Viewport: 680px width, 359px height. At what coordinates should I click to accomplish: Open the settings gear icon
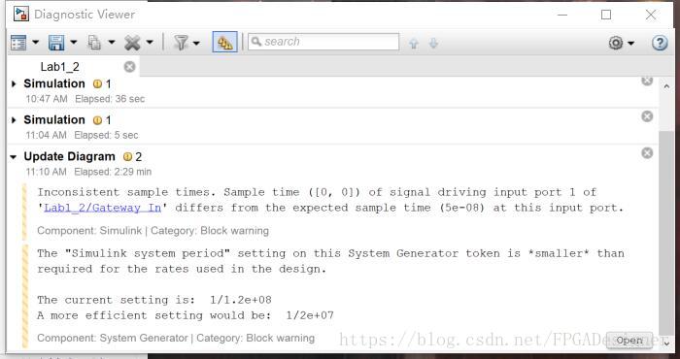(x=616, y=43)
